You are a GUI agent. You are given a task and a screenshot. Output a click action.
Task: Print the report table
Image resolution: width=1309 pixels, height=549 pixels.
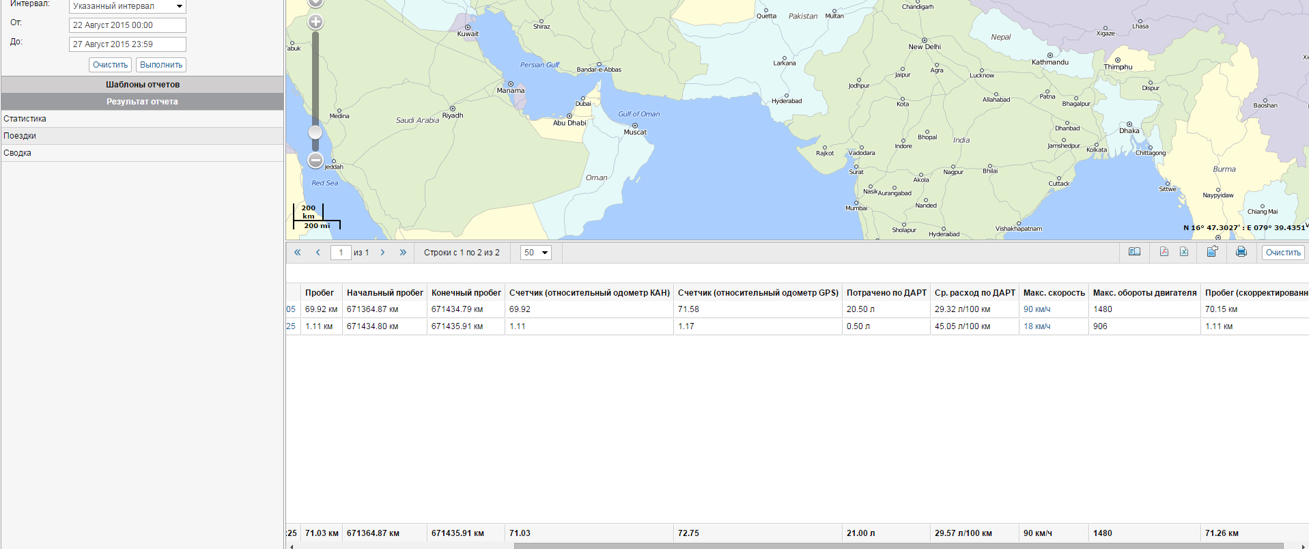1241,252
